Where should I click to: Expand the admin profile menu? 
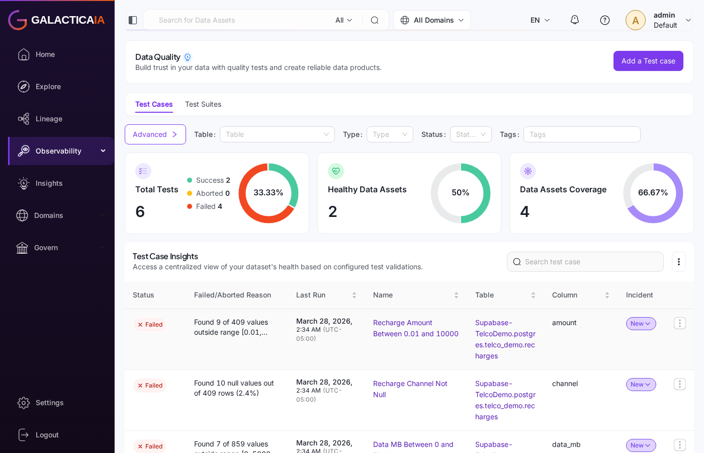click(x=688, y=20)
